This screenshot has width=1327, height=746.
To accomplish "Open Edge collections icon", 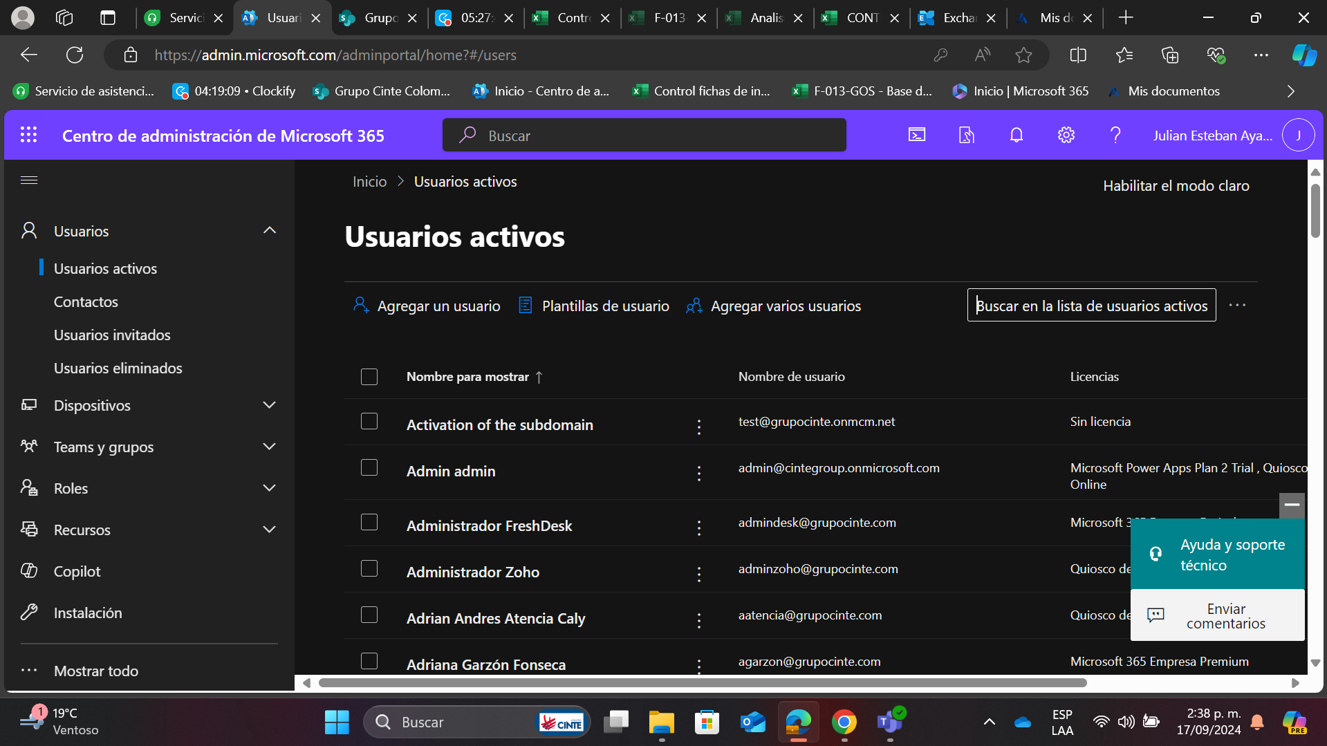I will click(x=1169, y=55).
